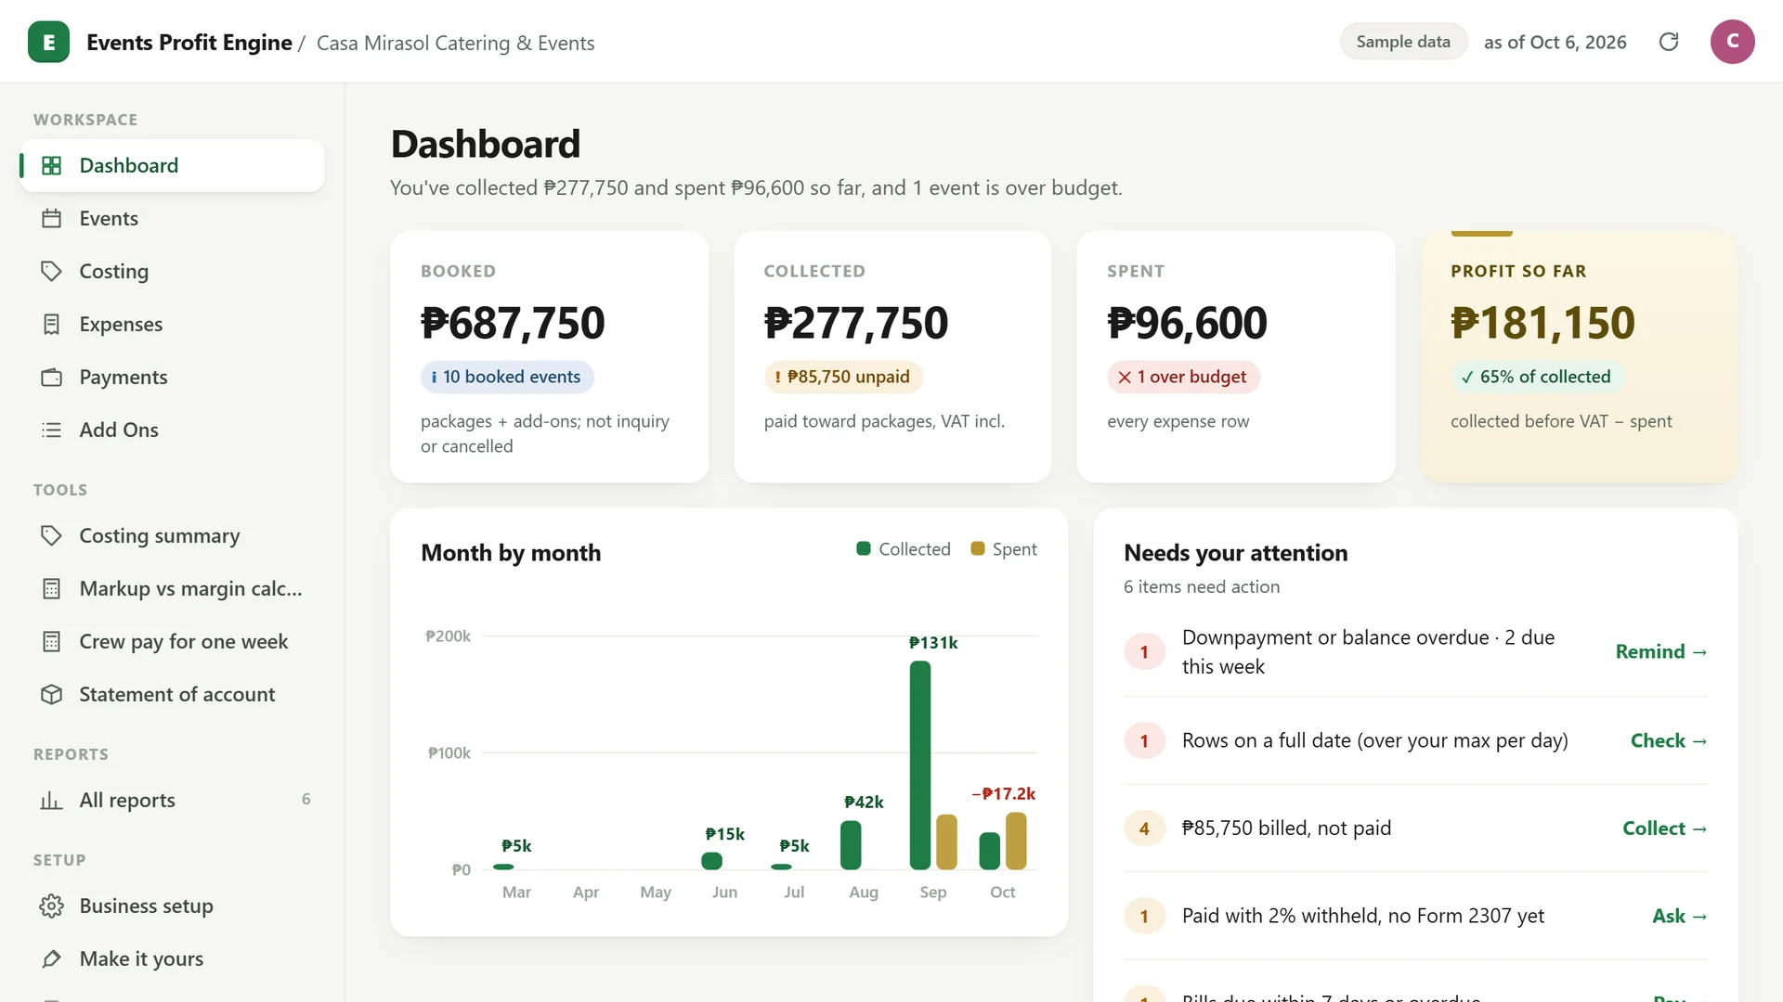
Task: Click the Payments wallet icon
Action: tap(52, 377)
